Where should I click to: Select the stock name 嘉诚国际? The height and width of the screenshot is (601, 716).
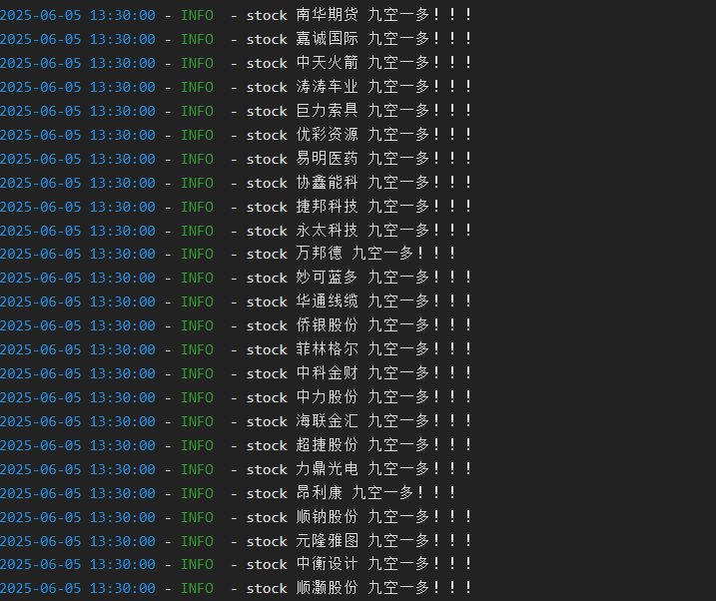pos(327,39)
